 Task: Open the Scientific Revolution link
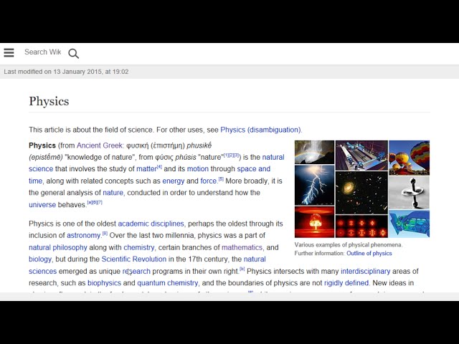[x=134, y=259]
